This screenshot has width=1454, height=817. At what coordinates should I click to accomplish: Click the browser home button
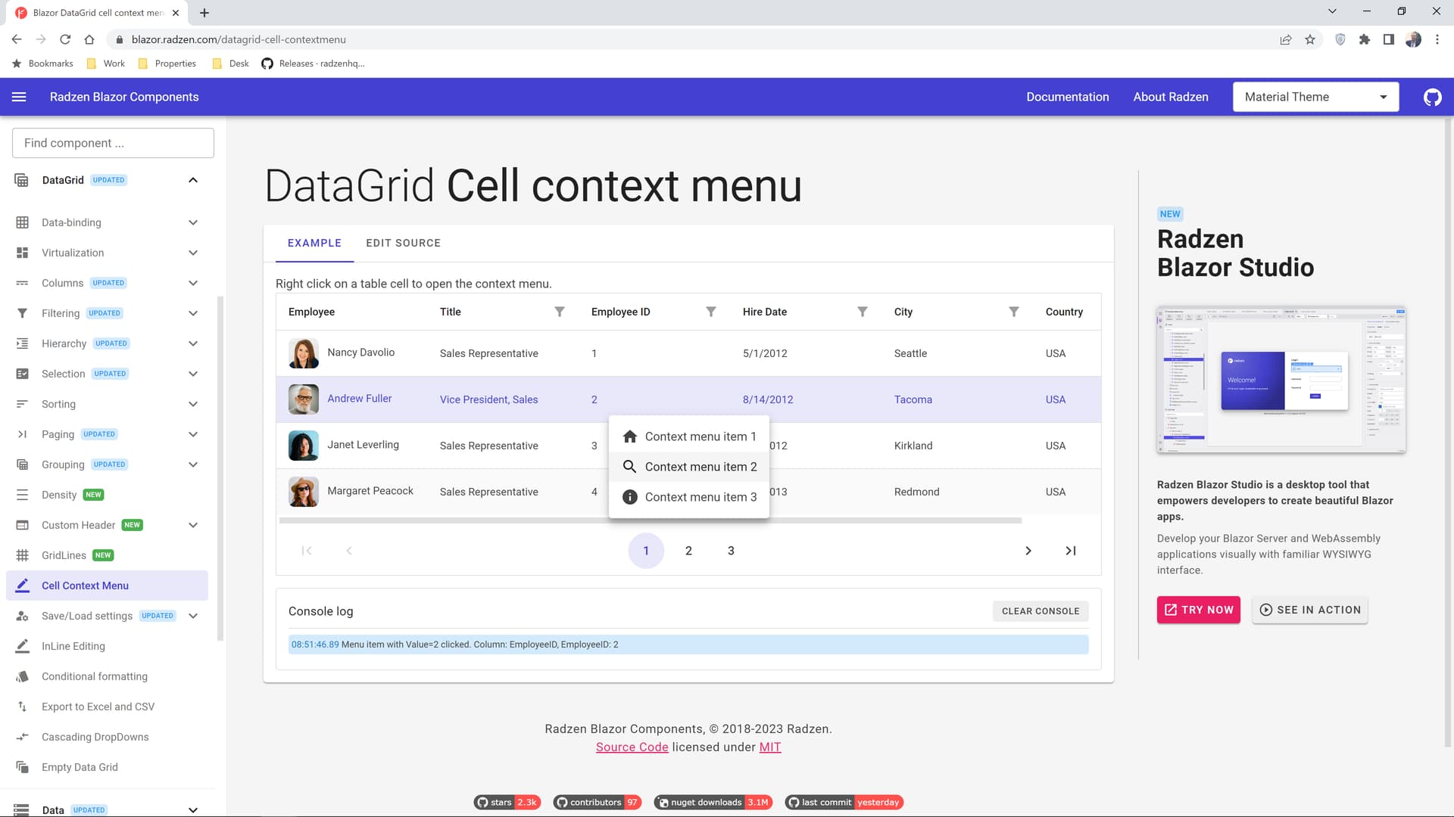tap(89, 39)
